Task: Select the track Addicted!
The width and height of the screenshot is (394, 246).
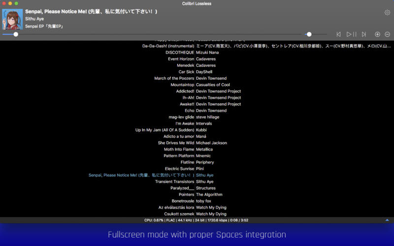Action: 185,92
